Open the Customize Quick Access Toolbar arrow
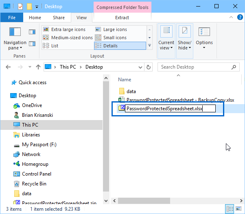The height and width of the screenshot is (214, 245). 37,7
